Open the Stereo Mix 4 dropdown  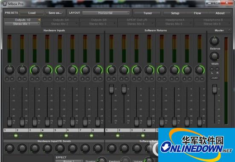click(136, 24)
